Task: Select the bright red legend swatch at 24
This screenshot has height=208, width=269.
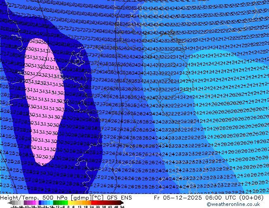Action: click(92, 202)
